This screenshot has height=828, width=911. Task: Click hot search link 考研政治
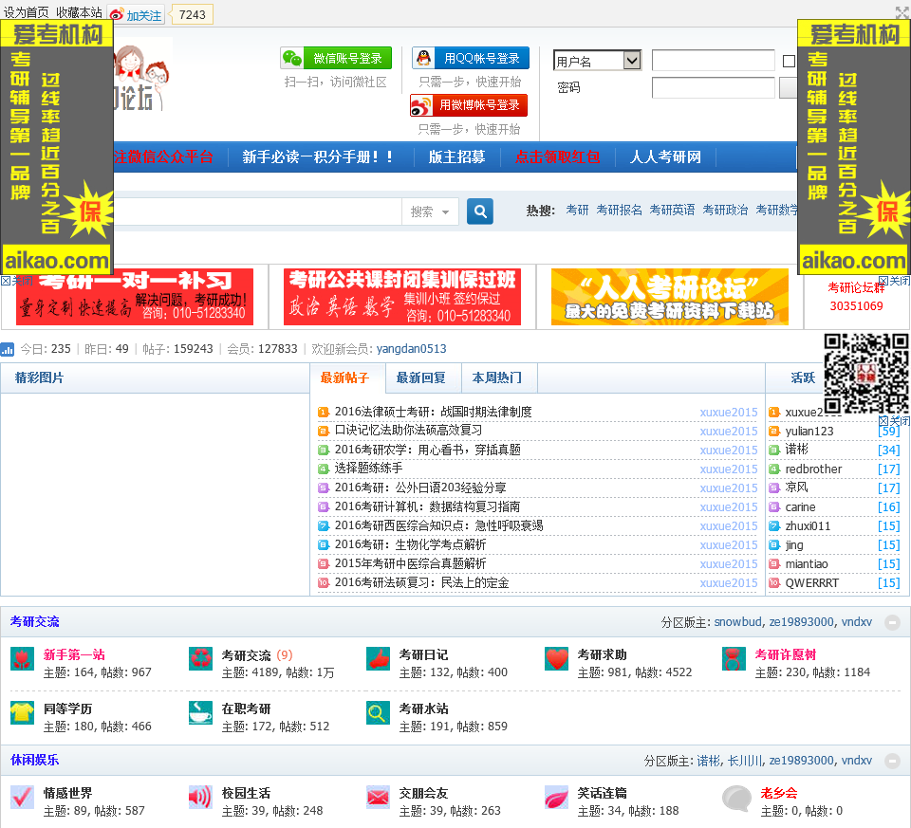pyautogui.click(x=724, y=211)
